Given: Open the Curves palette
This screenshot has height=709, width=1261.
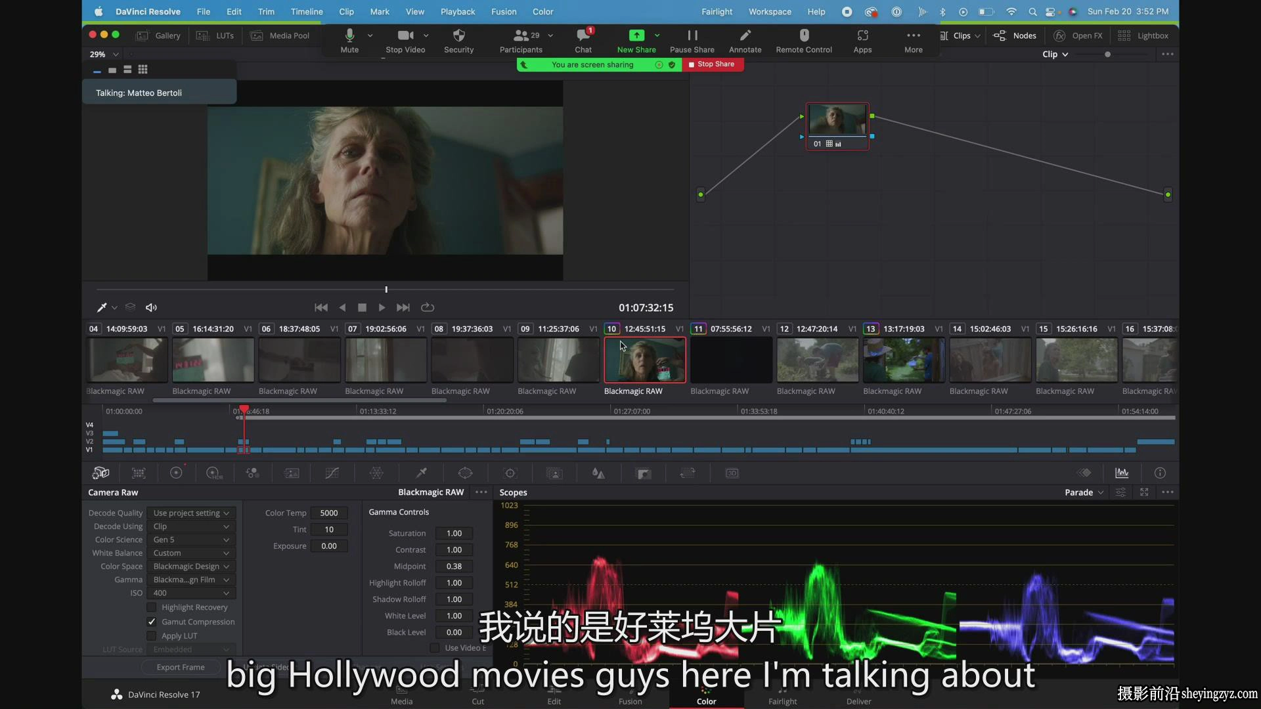Looking at the screenshot, I should [332, 473].
